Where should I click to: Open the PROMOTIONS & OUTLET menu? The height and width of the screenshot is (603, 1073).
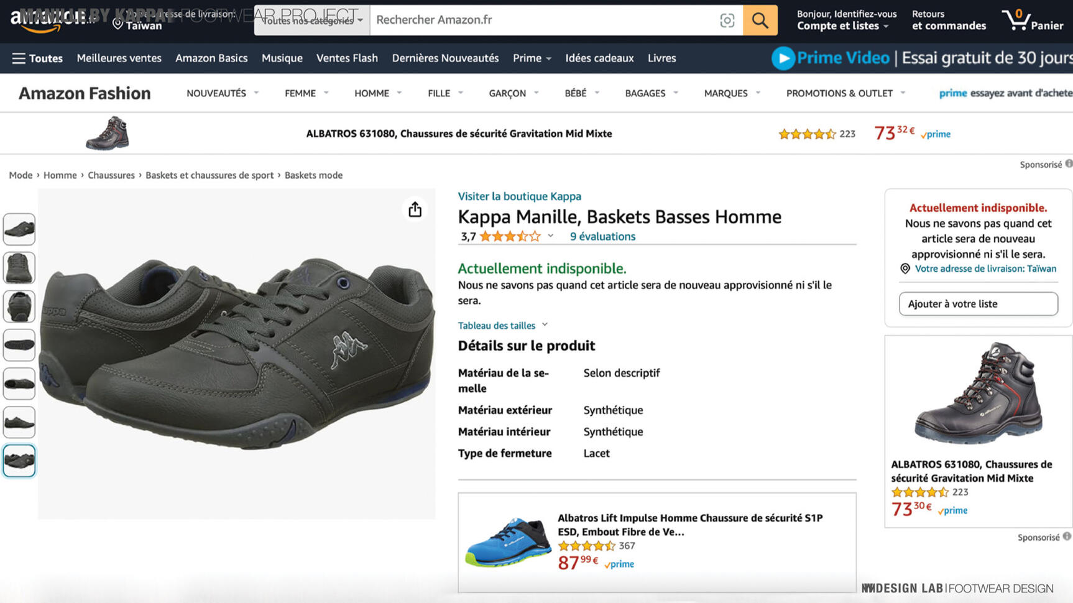(845, 93)
